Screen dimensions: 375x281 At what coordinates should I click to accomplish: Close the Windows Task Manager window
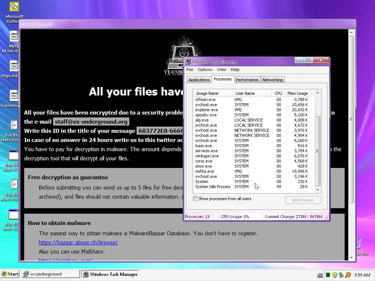pos(321,60)
